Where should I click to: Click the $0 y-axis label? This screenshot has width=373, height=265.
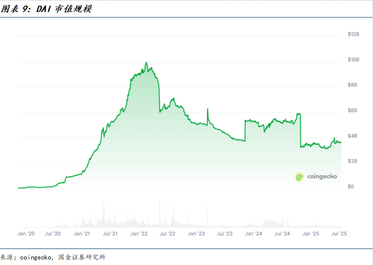[x=351, y=186]
